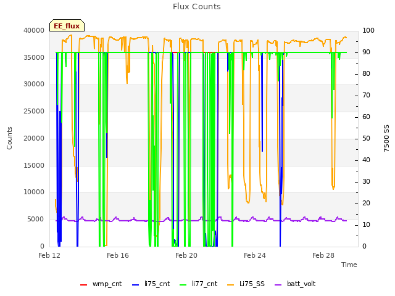This screenshot has height=296, width=395.
Task: Click the 20 right axis label
Action: click(366, 203)
